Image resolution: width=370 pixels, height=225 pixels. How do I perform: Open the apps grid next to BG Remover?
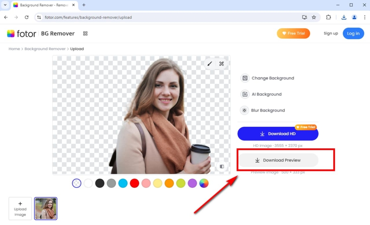tap(85, 33)
